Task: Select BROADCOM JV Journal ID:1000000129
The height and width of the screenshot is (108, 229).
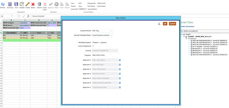Action: 205,49
